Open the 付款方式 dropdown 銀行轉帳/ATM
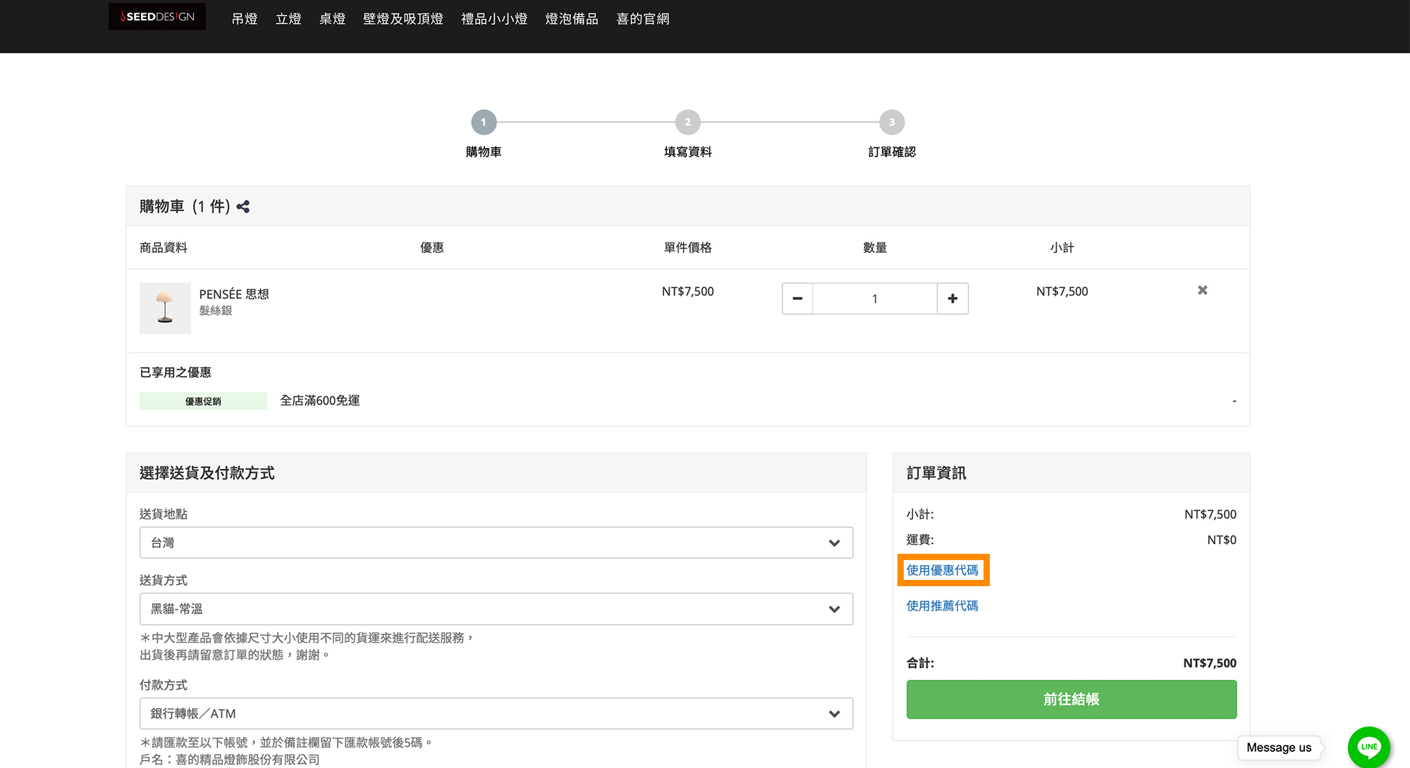The height and width of the screenshot is (768, 1410). click(496, 714)
